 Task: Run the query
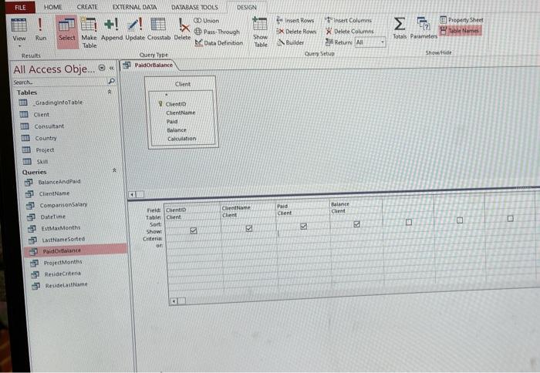tap(40, 29)
